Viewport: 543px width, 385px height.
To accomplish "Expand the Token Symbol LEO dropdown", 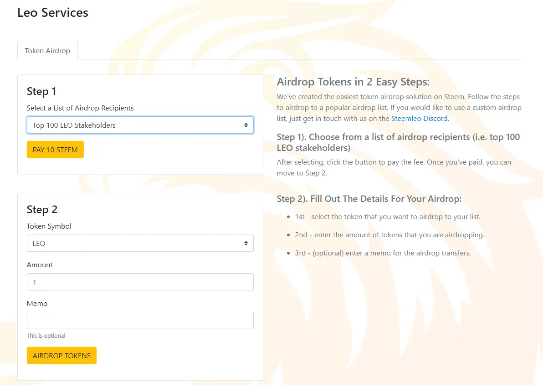I will click(140, 243).
